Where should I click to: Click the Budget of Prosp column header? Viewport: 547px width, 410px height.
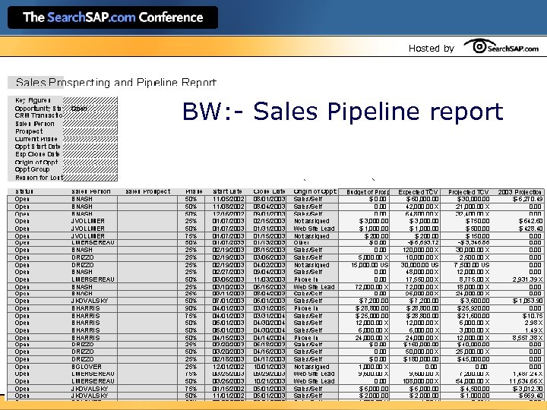click(368, 192)
